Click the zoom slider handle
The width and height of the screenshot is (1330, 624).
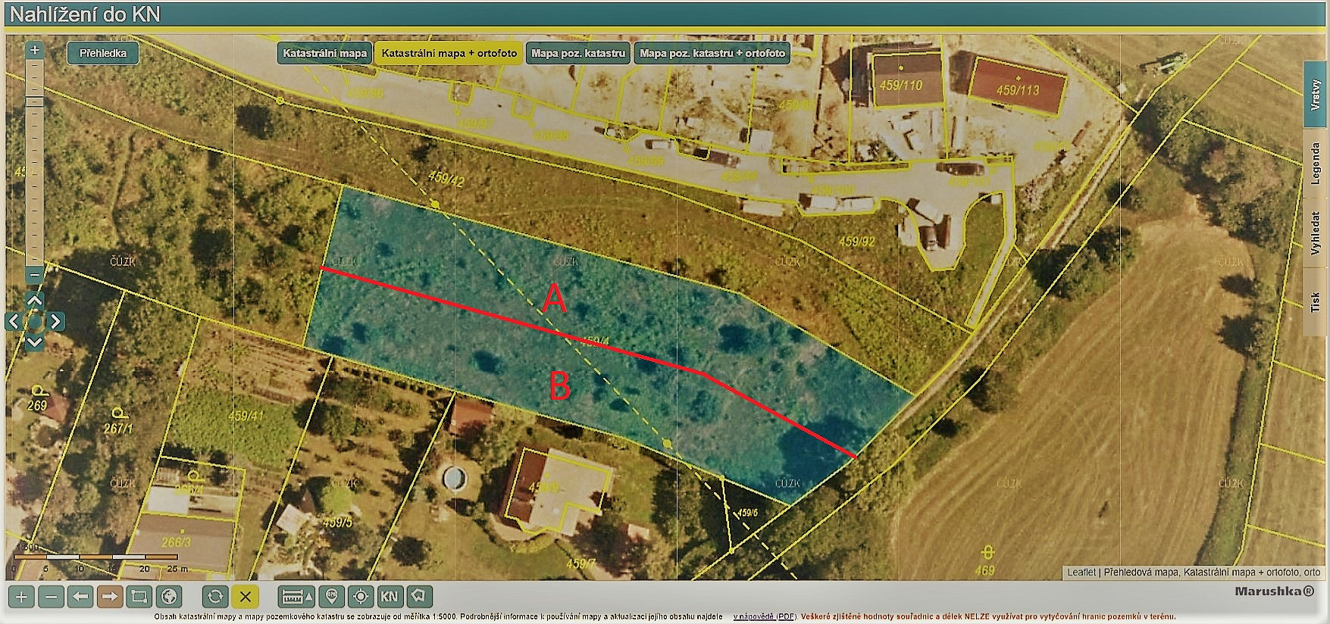(x=35, y=101)
